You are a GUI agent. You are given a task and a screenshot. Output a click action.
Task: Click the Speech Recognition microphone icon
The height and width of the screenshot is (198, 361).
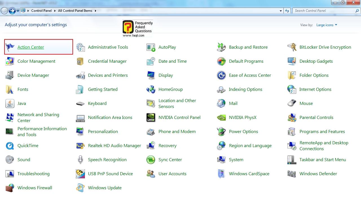(80, 160)
